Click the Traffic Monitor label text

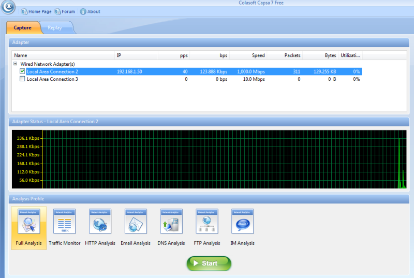(x=64, y=243)
